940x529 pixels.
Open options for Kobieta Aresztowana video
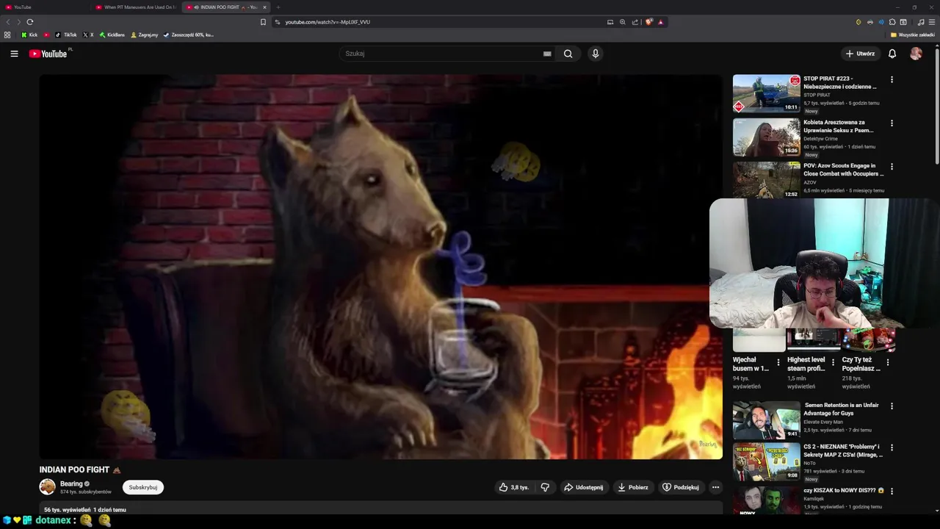(892, 123)
